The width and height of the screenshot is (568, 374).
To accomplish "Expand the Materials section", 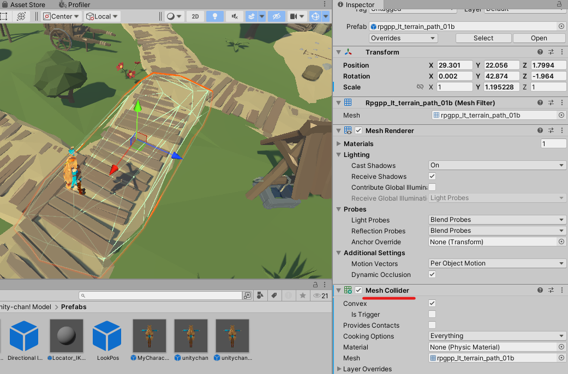I will pyautogui.click(x=339, y=144).
